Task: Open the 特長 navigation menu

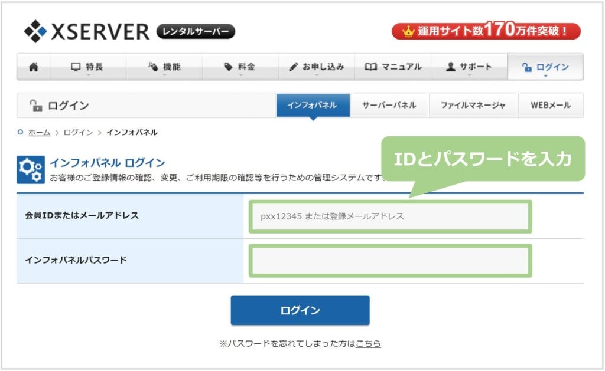Action: pyautogui.click(x=87, y=67)
